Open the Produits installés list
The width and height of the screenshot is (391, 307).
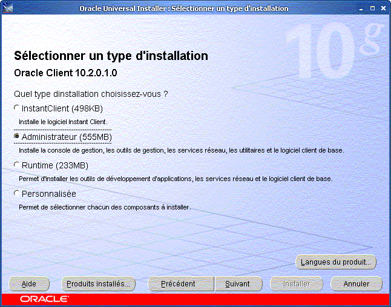pos(99,283)
